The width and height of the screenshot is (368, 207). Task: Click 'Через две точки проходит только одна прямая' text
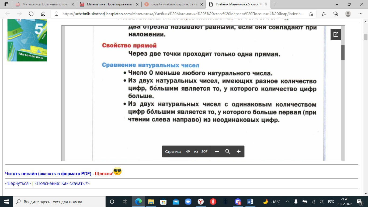(x=204, y=54)
